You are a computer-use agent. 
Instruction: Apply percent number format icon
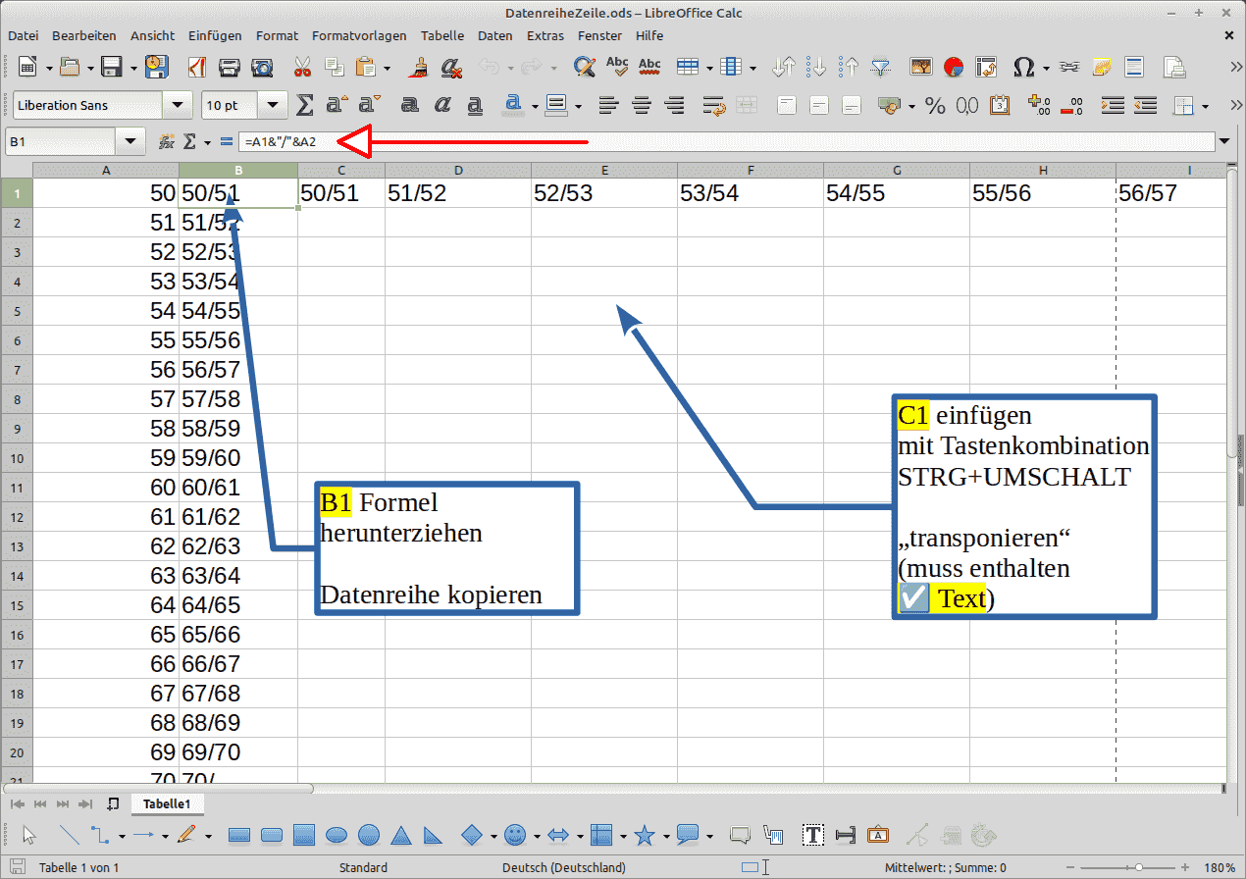coord(936,105)
